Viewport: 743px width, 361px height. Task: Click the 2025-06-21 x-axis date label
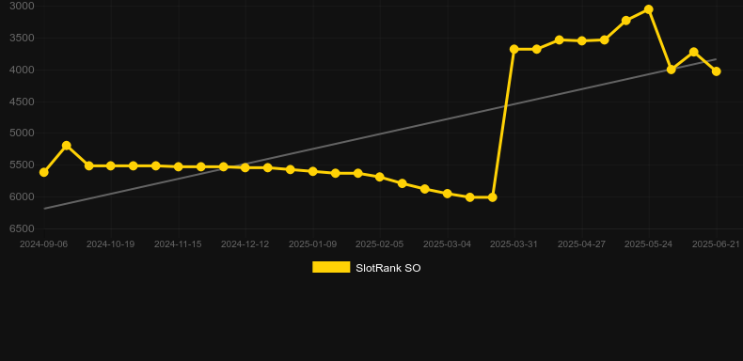716,244
